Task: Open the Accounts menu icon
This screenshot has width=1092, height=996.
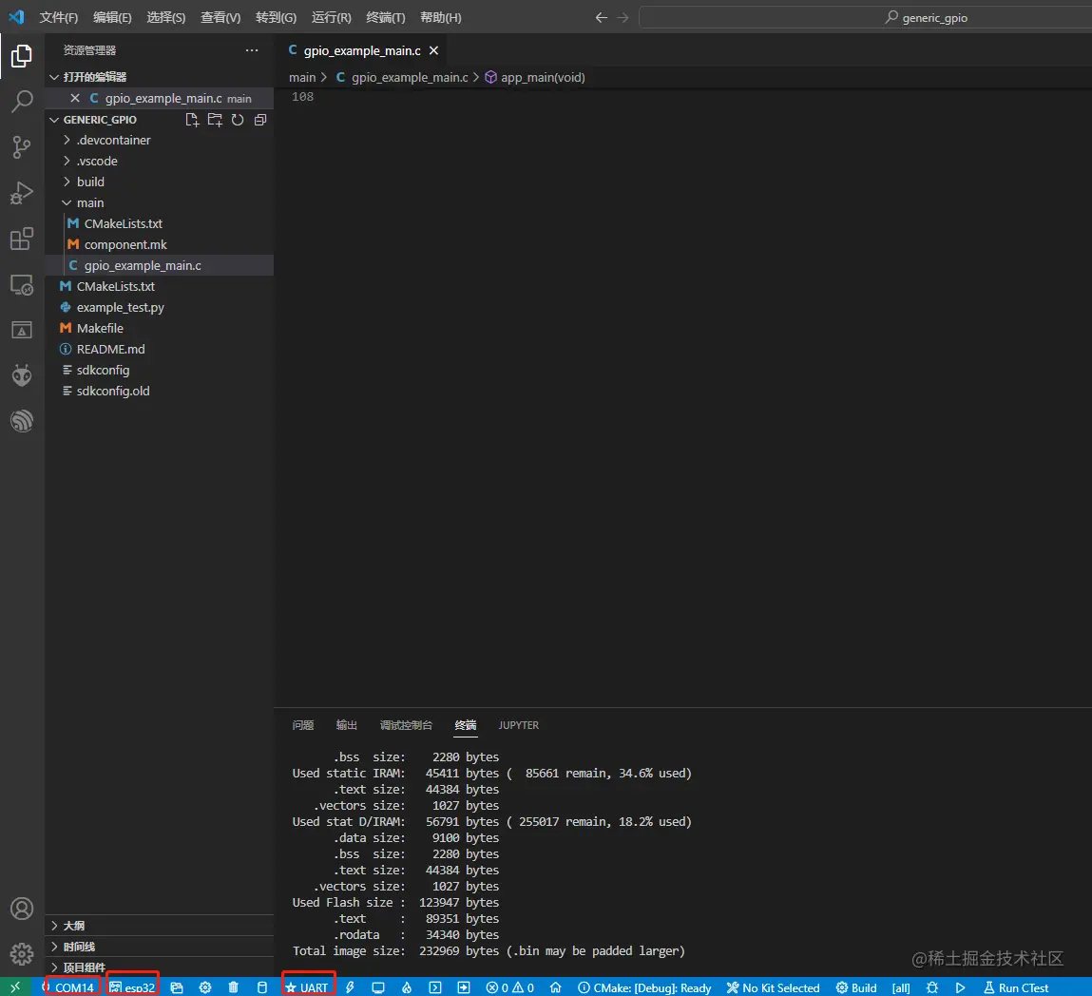Action: tap(22, 909)
